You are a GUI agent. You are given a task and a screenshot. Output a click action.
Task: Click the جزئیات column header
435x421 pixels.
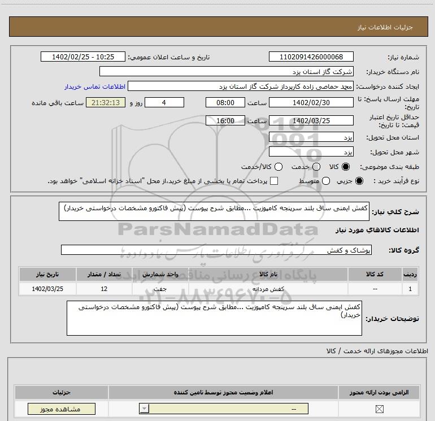click(x=62, y=392)
